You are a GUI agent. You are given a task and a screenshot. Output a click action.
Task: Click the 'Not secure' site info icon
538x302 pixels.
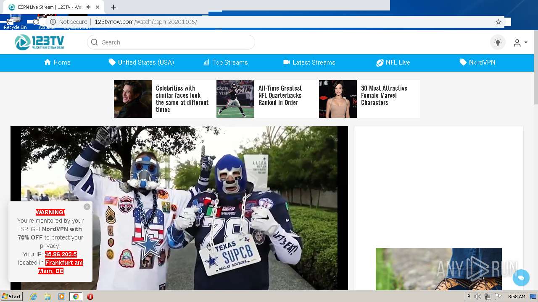53,22
